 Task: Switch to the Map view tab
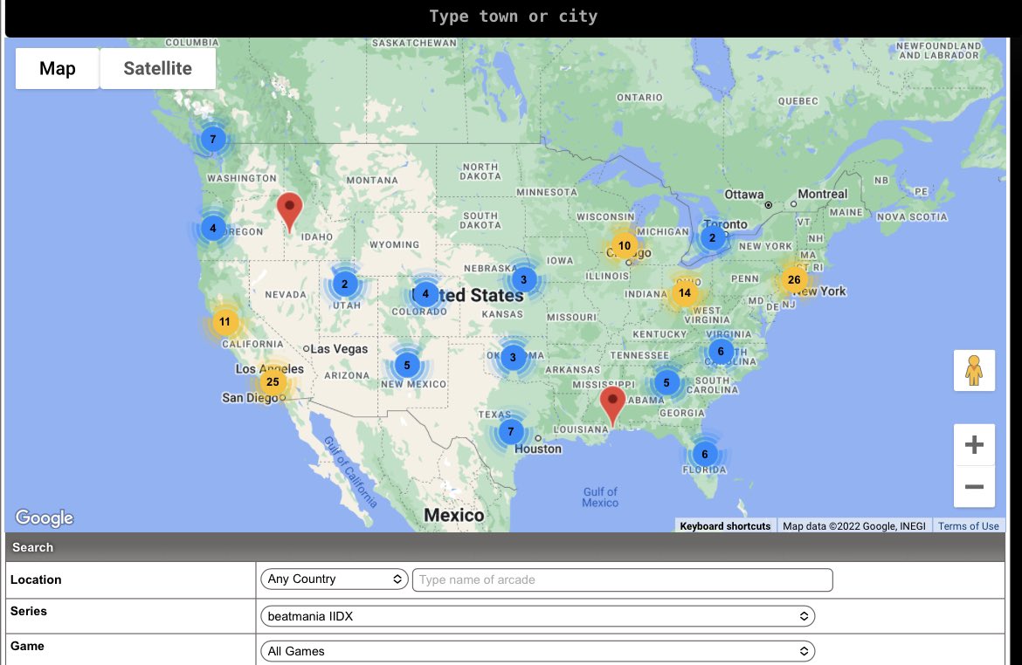click(58, 69)
